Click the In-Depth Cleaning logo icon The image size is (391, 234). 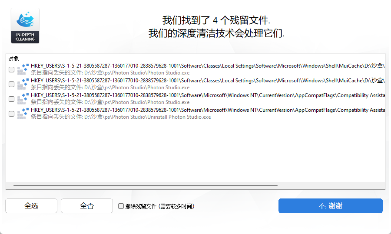[x=25, y=26]
